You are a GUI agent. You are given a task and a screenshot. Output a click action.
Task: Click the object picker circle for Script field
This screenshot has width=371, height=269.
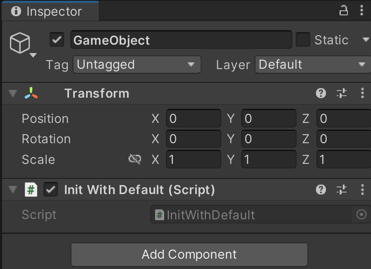click(x=361, y=214)
